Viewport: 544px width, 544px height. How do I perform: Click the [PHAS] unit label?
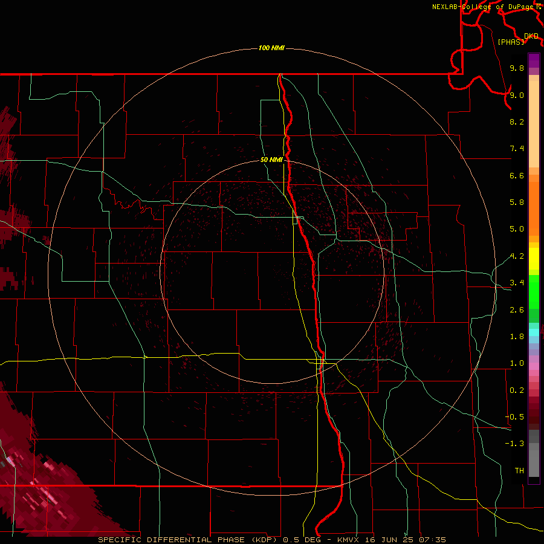[511, 42]
